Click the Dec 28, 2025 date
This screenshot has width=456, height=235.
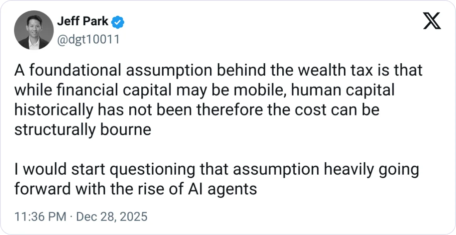click(x=112, y=216)
